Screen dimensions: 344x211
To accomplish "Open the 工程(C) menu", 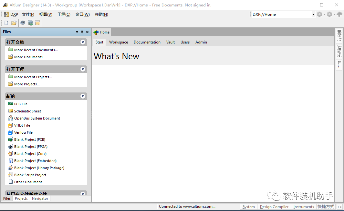I will coord(64,14).
